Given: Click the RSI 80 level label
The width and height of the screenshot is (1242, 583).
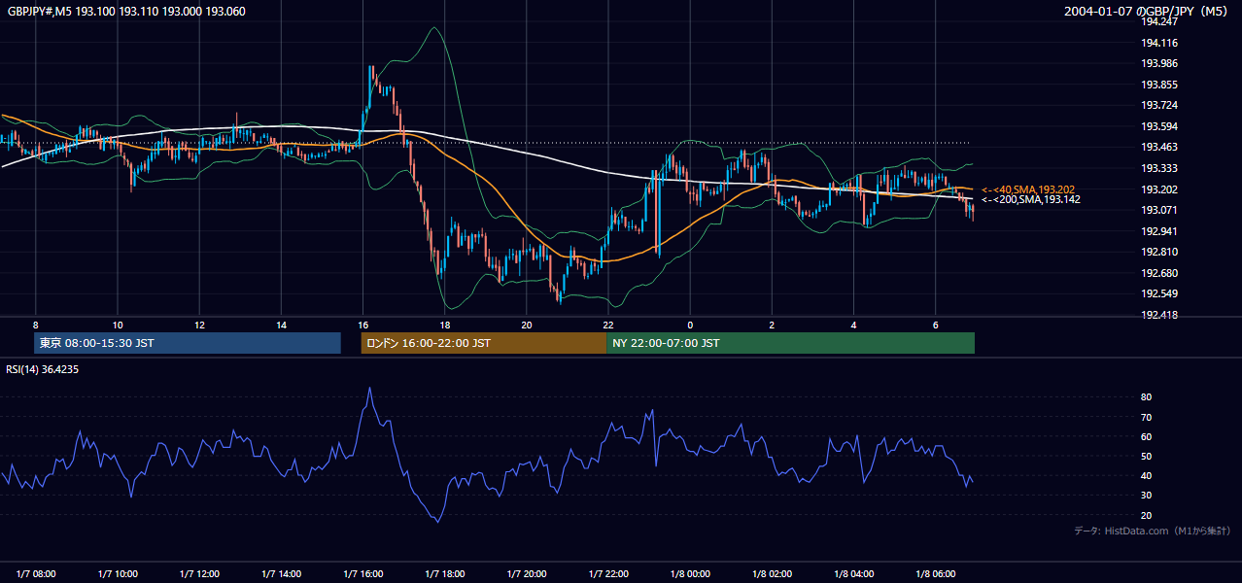Looking at the screenshot, I should click(1147, 397).
